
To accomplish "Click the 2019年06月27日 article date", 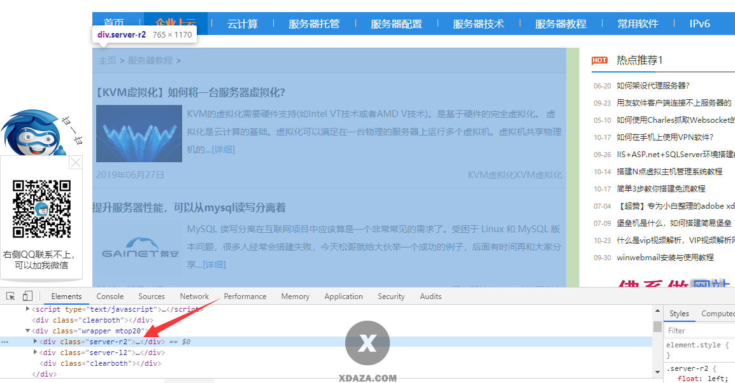I will click(x=131, y=175).
